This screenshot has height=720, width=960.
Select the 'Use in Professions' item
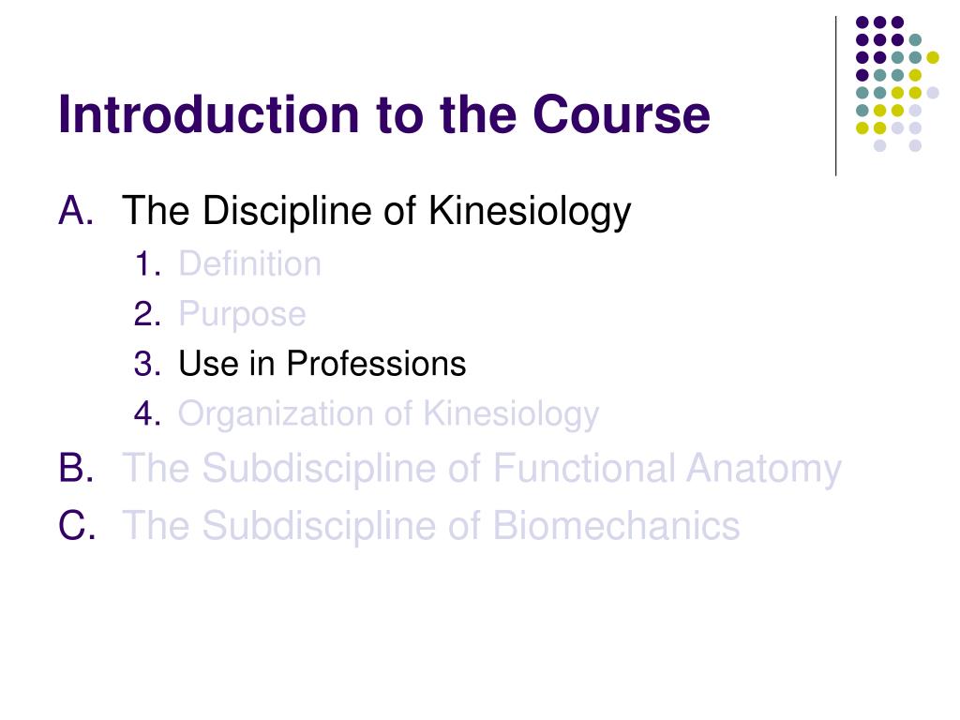(322, 364)
